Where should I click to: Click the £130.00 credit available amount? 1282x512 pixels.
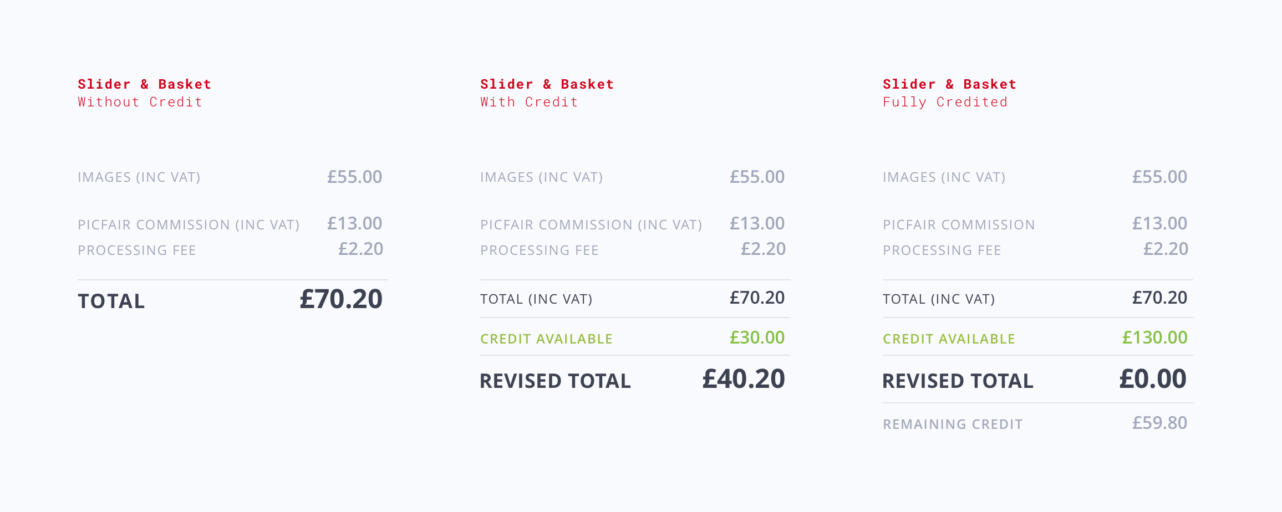coord(1154,338)
